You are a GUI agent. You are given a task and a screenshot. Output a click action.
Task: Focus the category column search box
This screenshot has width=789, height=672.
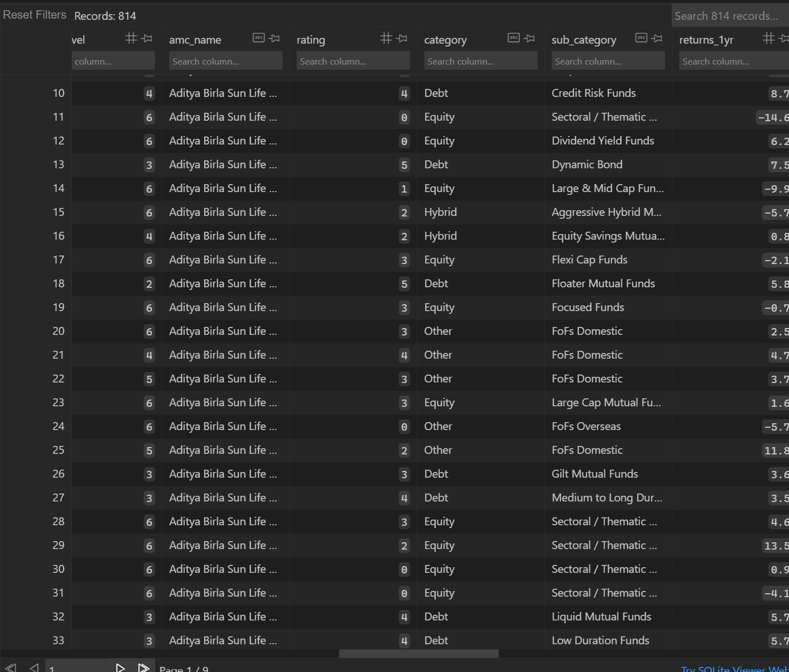pos(481,61)
